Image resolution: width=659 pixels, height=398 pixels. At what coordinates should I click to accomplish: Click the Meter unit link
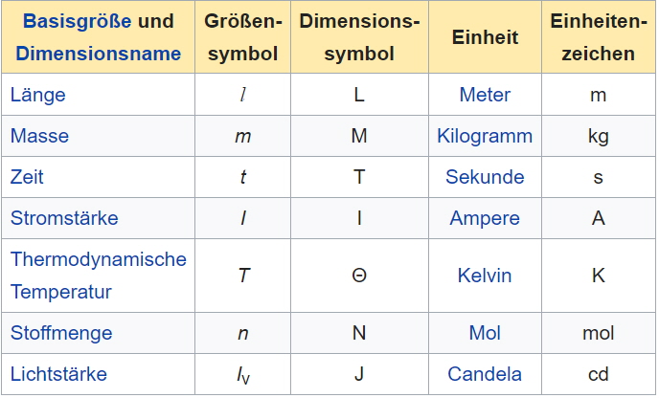(x=485, y=95)
